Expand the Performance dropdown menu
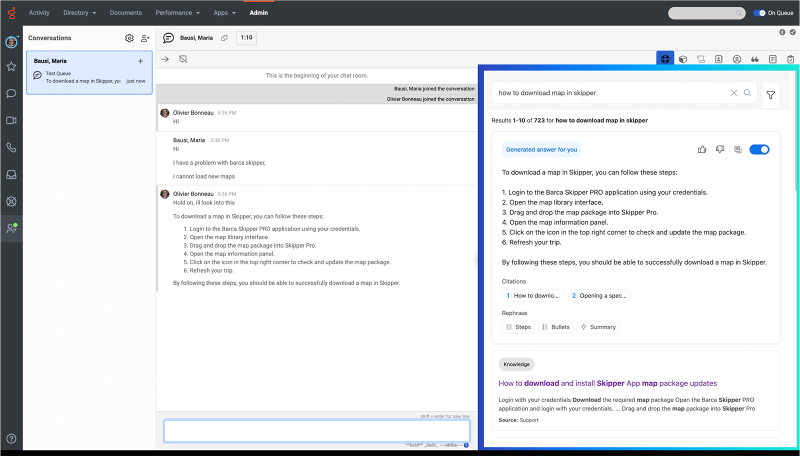This screenshot has width=800, height=456. pos(177,13)
